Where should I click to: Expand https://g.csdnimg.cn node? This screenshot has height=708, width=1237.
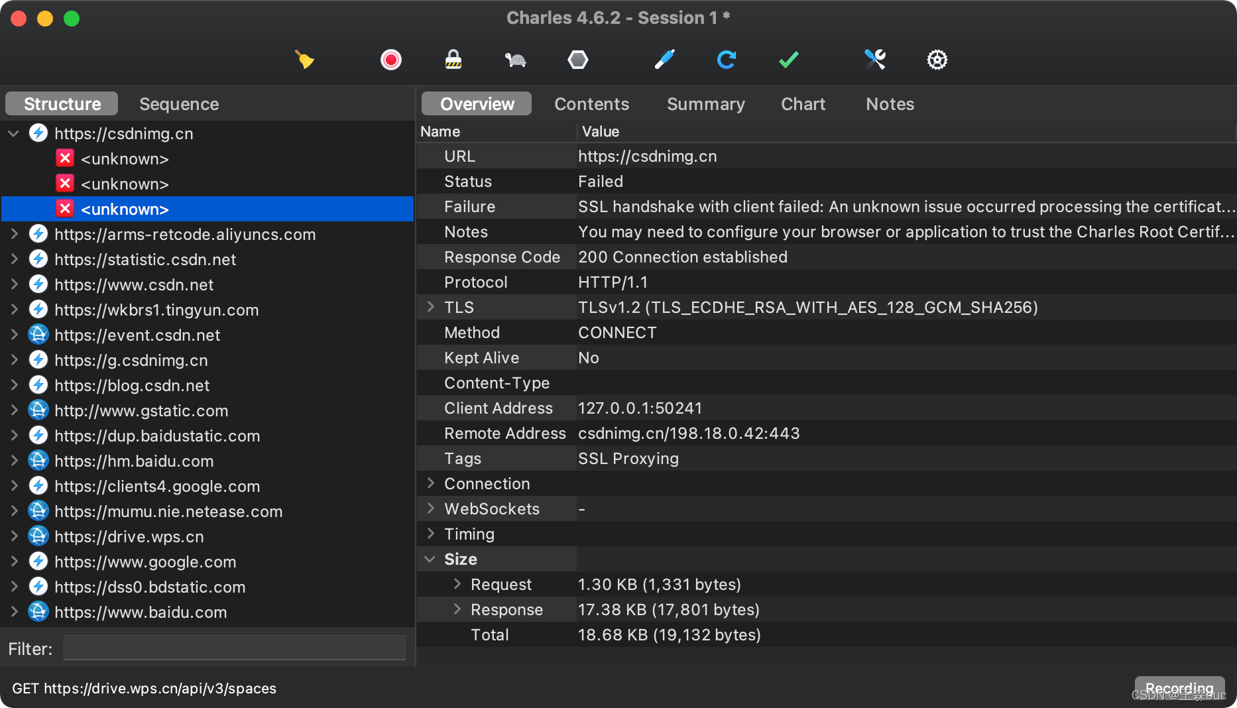pos(13,360)
